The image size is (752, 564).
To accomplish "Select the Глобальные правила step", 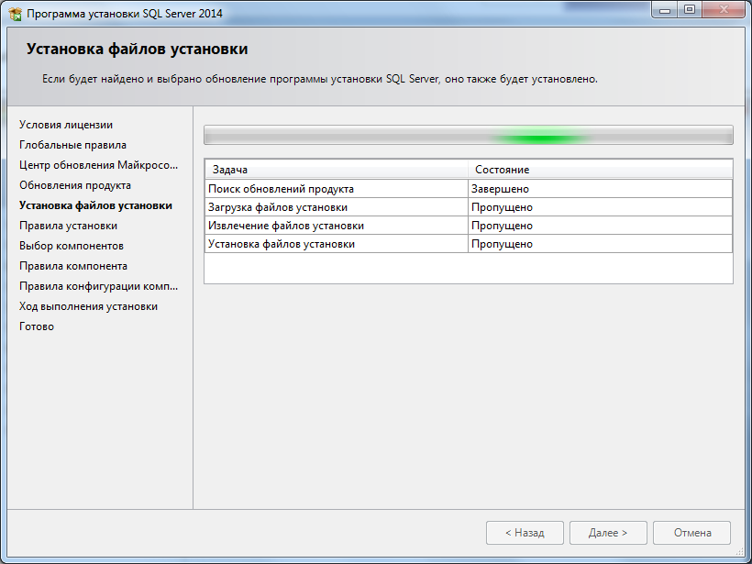I will coord(72,145).
